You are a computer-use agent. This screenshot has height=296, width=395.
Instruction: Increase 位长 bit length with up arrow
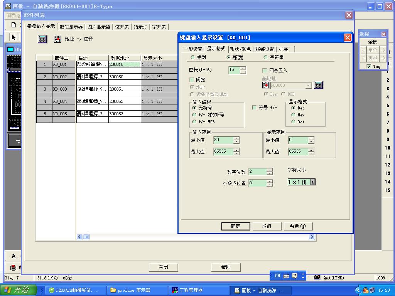click(x=243, y=68)
